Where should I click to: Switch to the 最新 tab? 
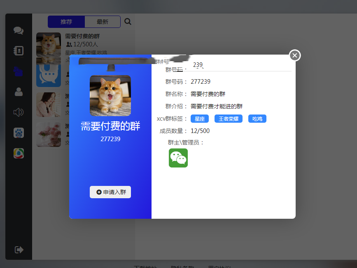(103, 22)
